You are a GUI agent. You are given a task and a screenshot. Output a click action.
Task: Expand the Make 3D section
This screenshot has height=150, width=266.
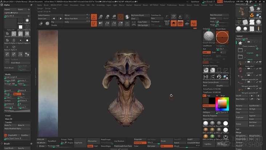pos(9,119)
